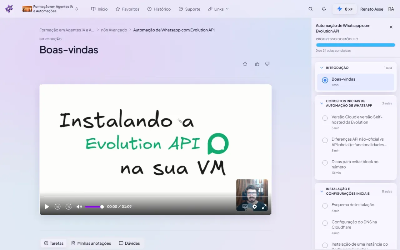400x250 pixels.
Task: Open notifications bell icon
Action: (324, 9)
